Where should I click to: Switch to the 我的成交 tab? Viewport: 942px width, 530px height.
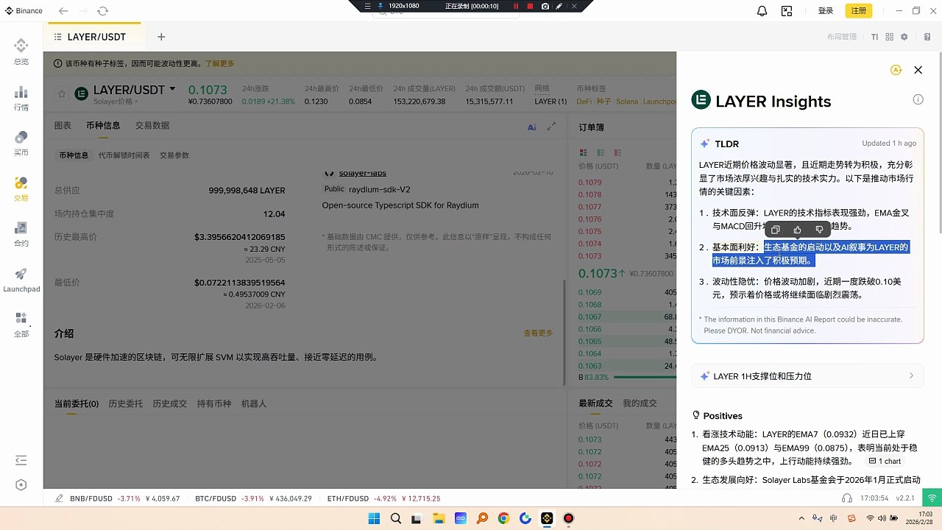(x=640, y=403)
